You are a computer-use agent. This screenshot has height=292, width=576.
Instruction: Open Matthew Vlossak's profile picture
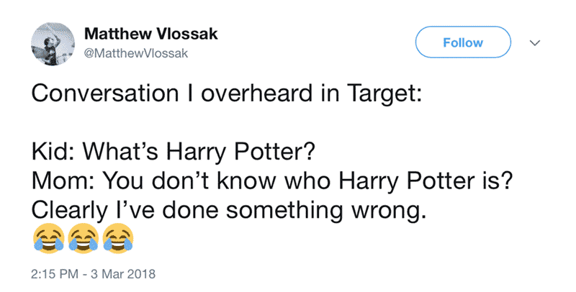pyautogui.click(x=53, y=44)
